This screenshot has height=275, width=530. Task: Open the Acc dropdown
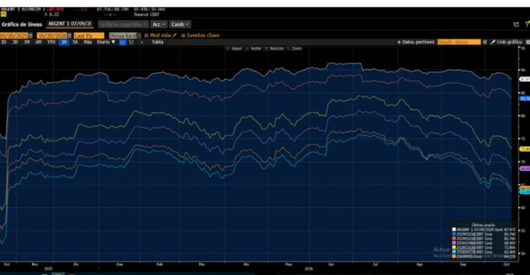tap(158, 24)
